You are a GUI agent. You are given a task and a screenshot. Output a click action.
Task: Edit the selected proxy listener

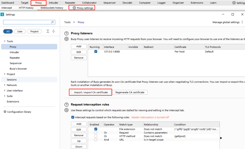point(79,52)
